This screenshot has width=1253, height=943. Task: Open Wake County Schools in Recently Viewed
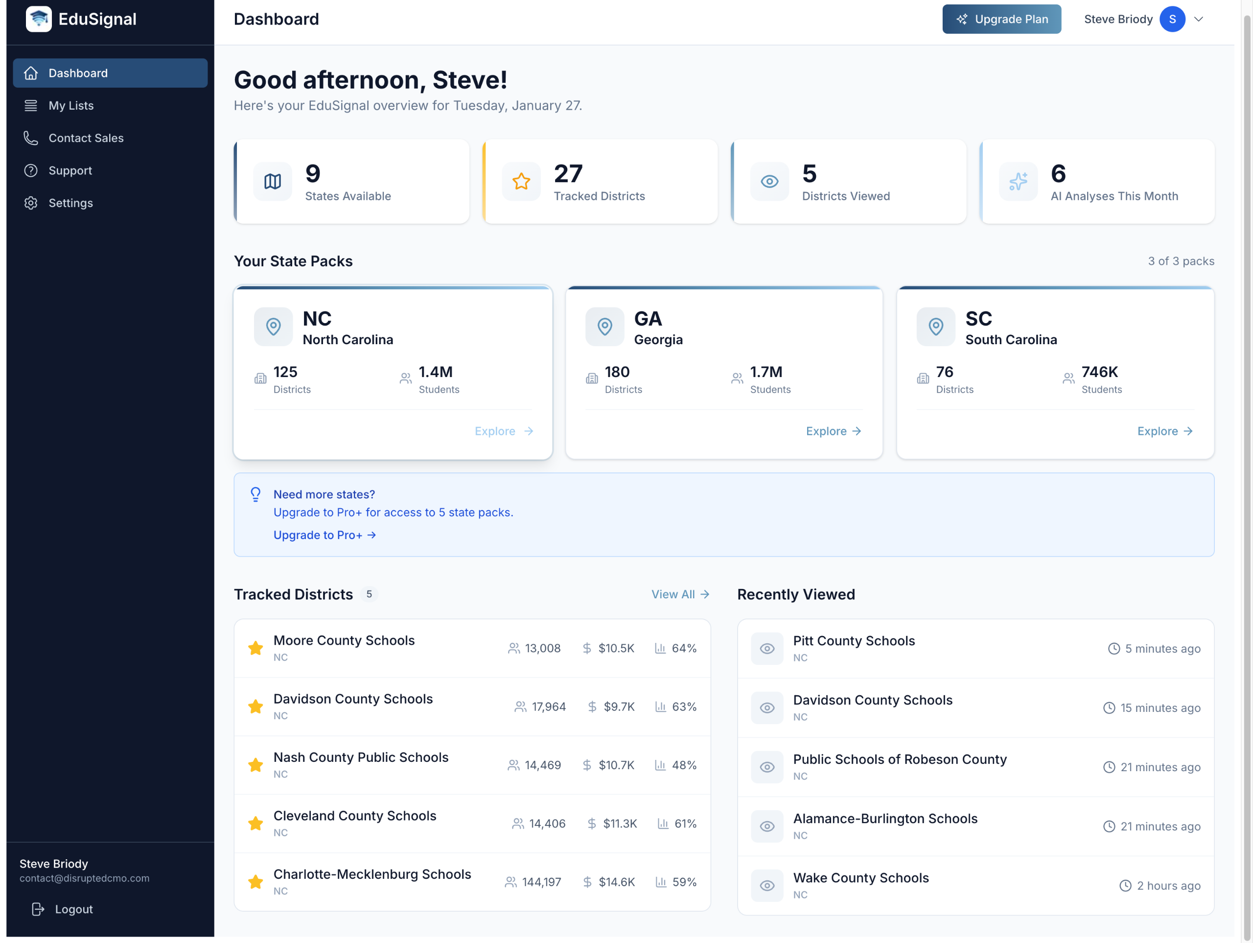pyautogui.click(x=860, y=878)
